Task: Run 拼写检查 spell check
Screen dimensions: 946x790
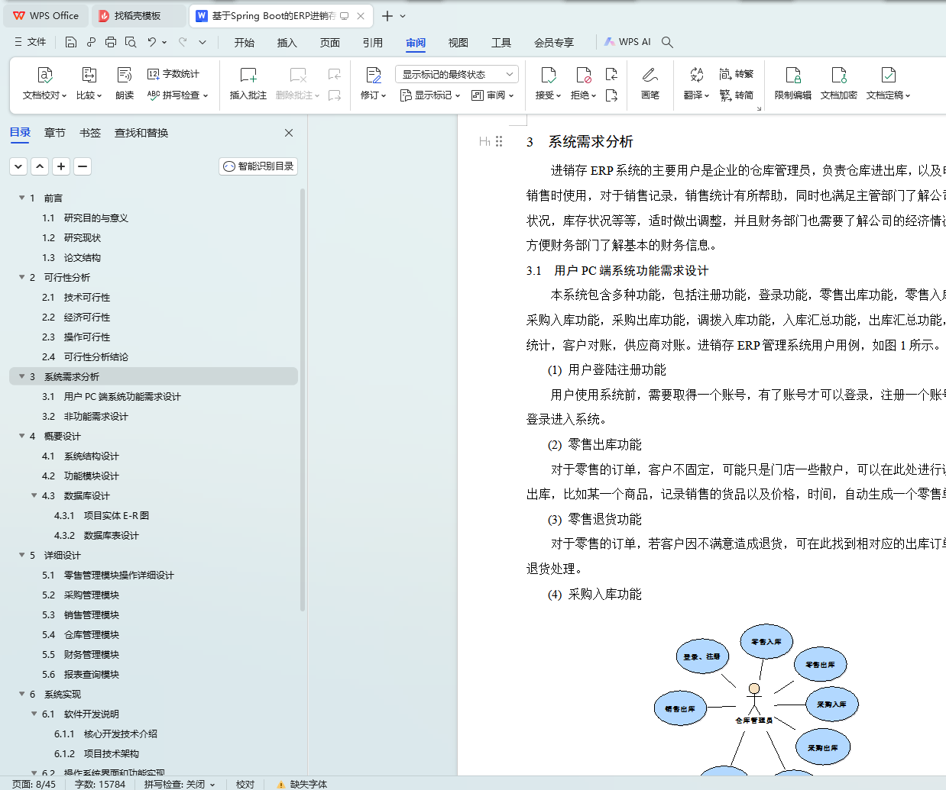Action: coord(177,95)
